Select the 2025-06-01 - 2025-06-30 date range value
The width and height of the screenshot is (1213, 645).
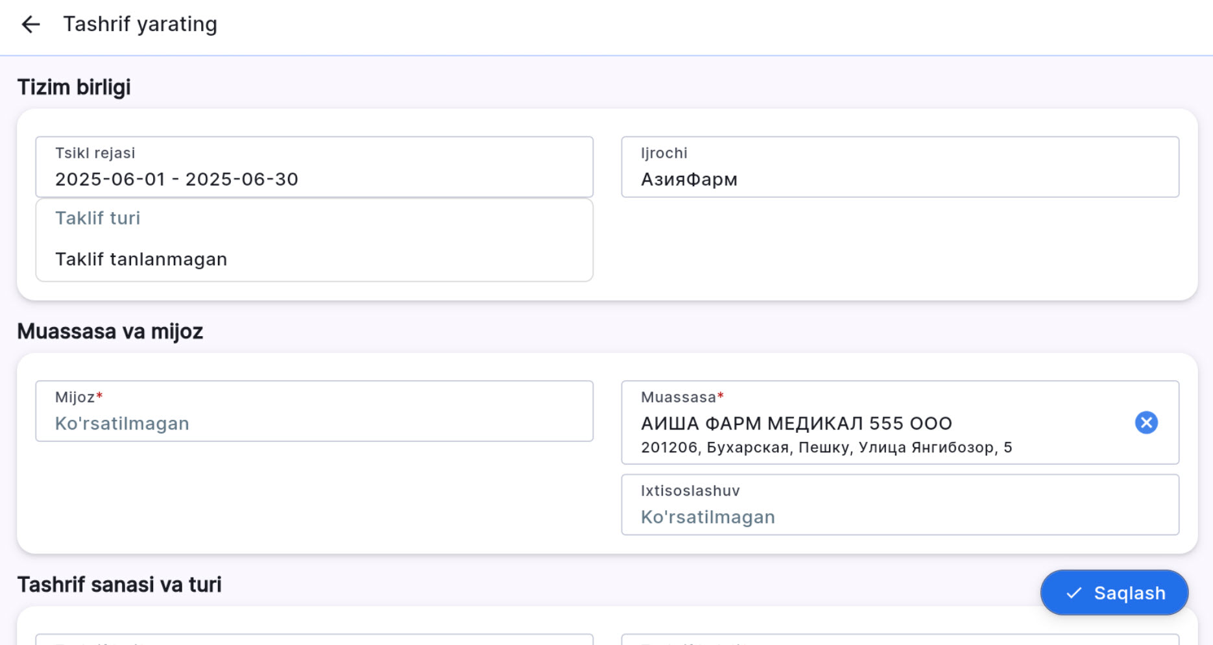[x=176, y=180]
